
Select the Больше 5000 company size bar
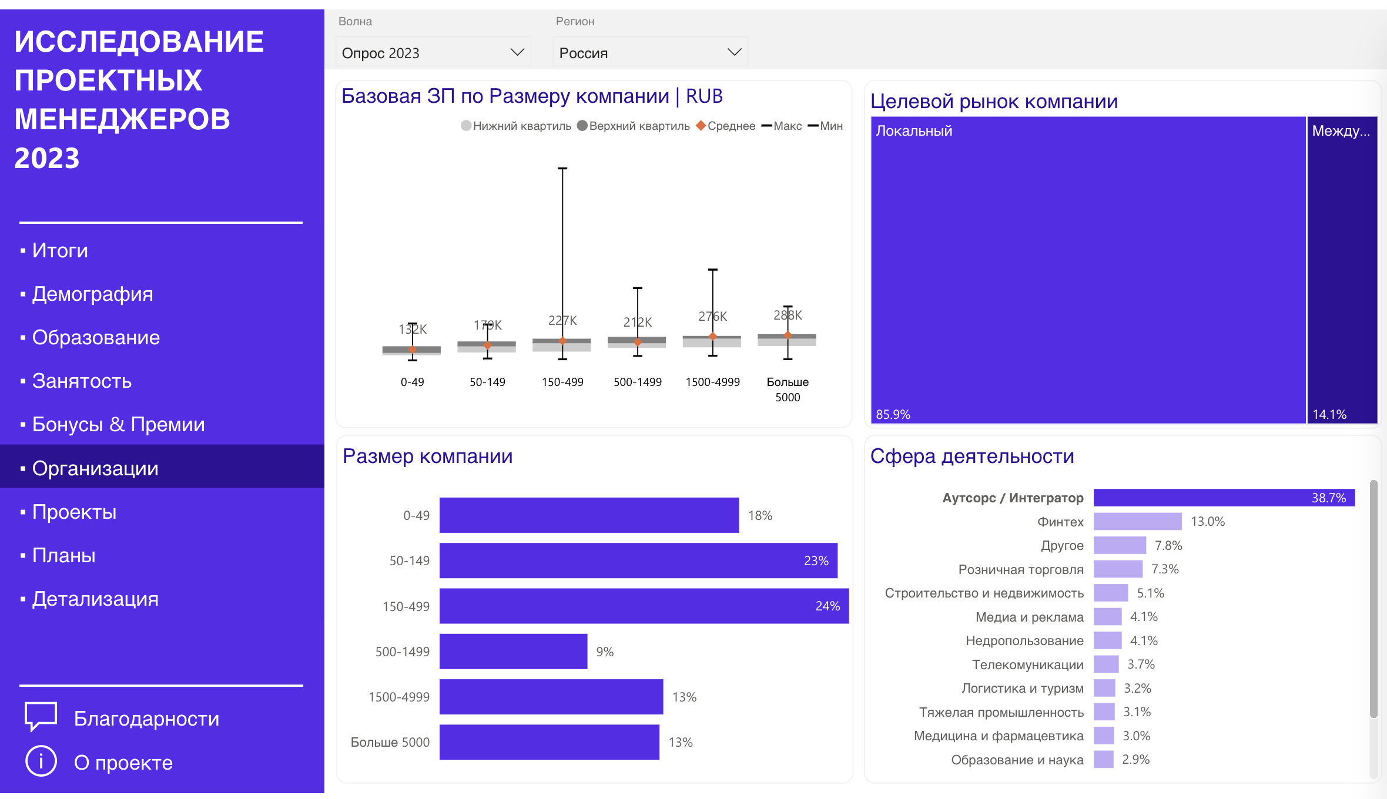point(550,742)
